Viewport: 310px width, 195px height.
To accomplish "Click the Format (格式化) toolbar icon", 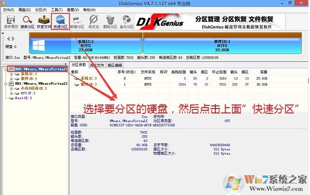I will click(93, 22).
